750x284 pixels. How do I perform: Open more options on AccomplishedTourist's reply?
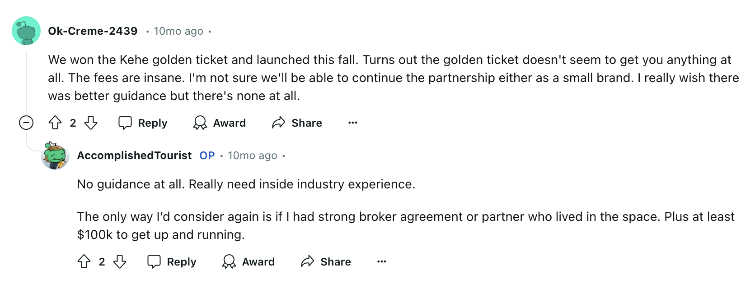tap(382, 261)
